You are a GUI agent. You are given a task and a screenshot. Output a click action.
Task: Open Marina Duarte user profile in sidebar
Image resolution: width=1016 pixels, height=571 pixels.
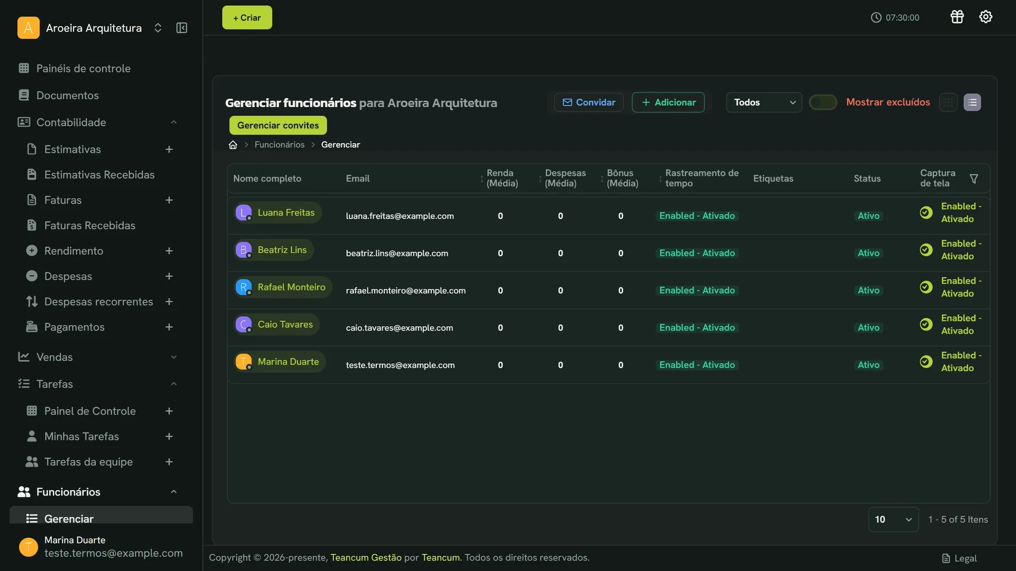(101, 547)
